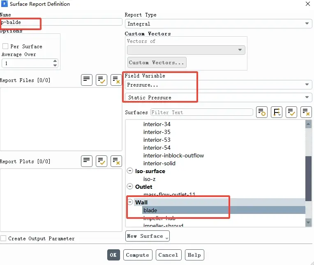Collapse the Iso-surface group

tap(130, 171)
